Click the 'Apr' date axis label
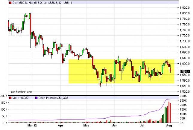The image size is (193, 130). click(x=60, y=126)
